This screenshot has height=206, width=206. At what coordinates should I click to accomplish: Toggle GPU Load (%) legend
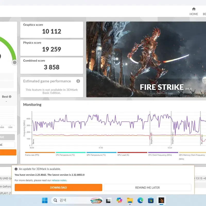coord(132,154)
